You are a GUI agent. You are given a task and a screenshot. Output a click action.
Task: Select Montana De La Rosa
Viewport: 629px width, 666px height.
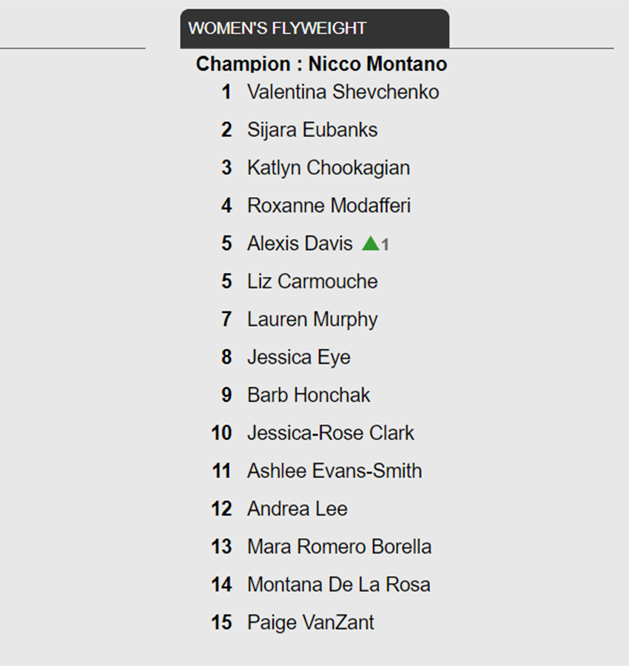339,585
